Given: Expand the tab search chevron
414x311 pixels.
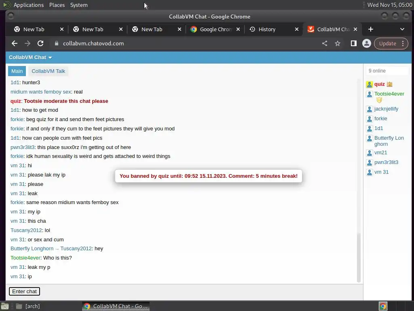Looking at the screenshot, I should pos(402,29).
